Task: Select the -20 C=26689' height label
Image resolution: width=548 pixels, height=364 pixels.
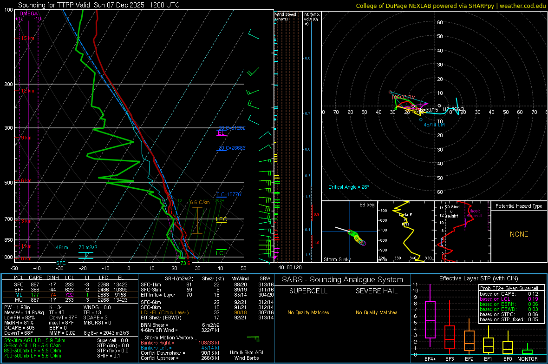Action: 231,148
